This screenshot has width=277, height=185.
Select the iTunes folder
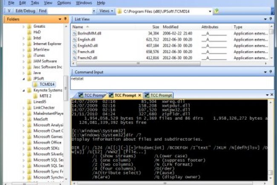pos(39,56)
